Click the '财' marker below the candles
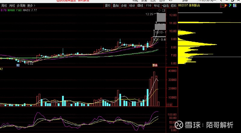 pyautogui.click(x=18, y=65)
